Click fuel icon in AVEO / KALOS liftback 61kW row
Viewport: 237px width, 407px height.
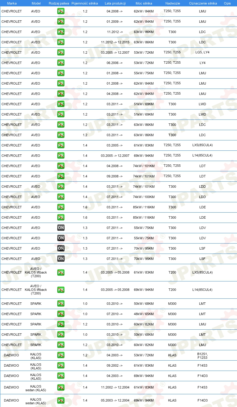coord(61,272)
